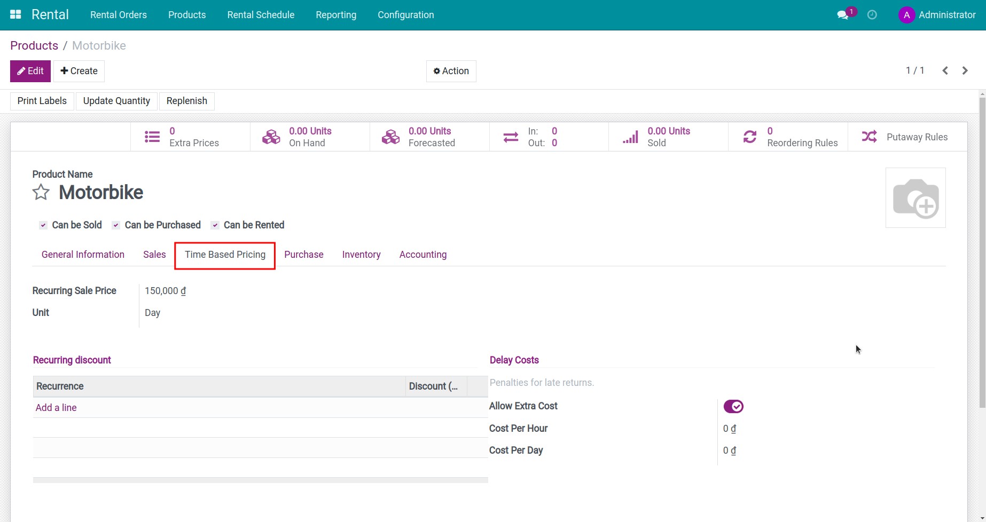Toggle the Can be Sold checkbox
The image size is (986, 522).
click(43, 225)
